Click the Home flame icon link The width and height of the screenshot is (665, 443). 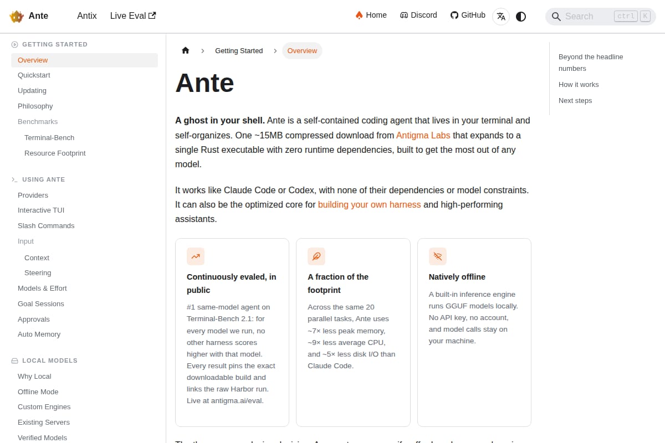[371, 15]
